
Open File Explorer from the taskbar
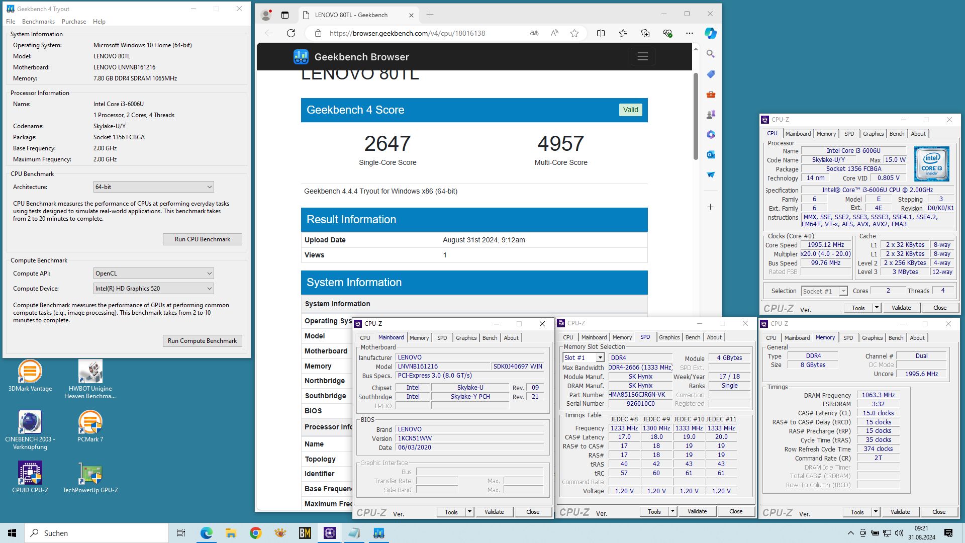point(231,533)
